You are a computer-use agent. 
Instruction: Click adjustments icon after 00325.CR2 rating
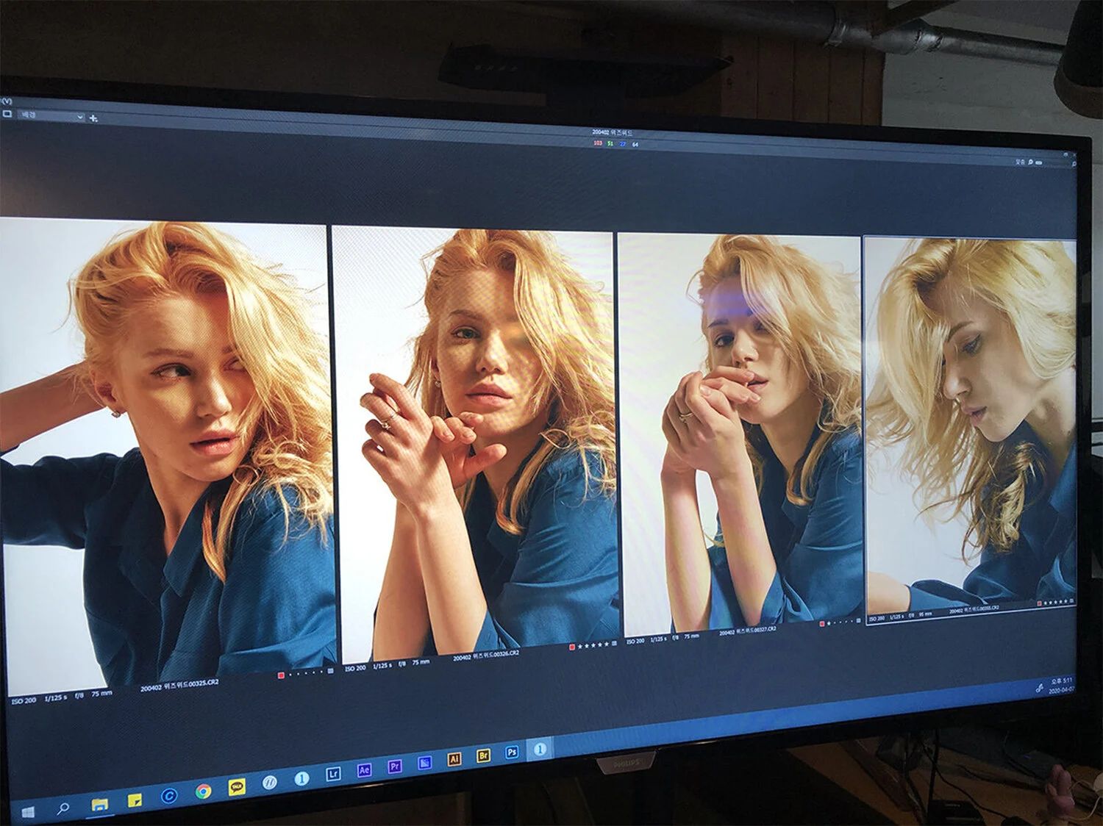pyautogui.click(x=330, y=670)
